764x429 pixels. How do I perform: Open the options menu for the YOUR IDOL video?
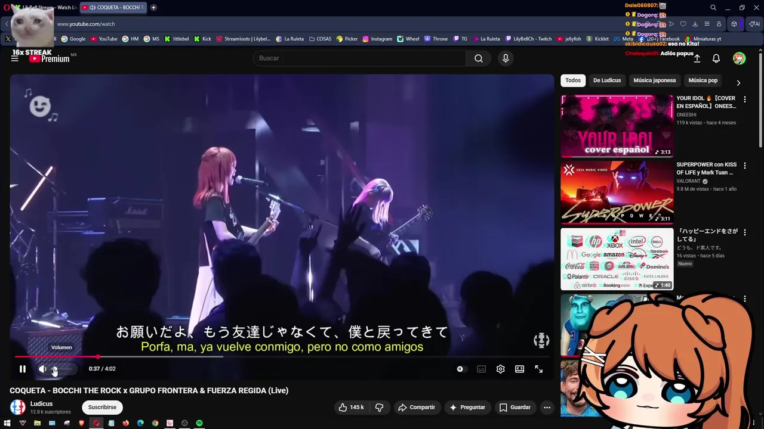[744, 99]
